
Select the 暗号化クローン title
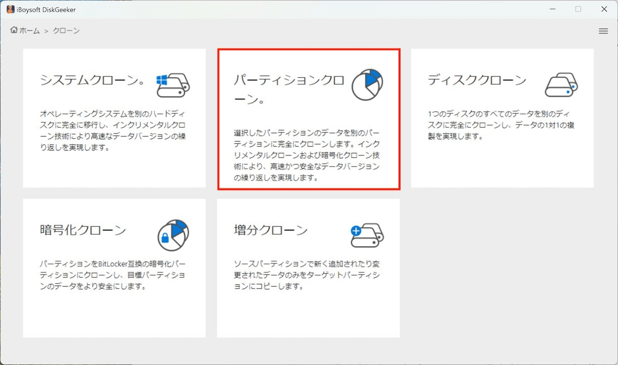click(x=83, y=230)
